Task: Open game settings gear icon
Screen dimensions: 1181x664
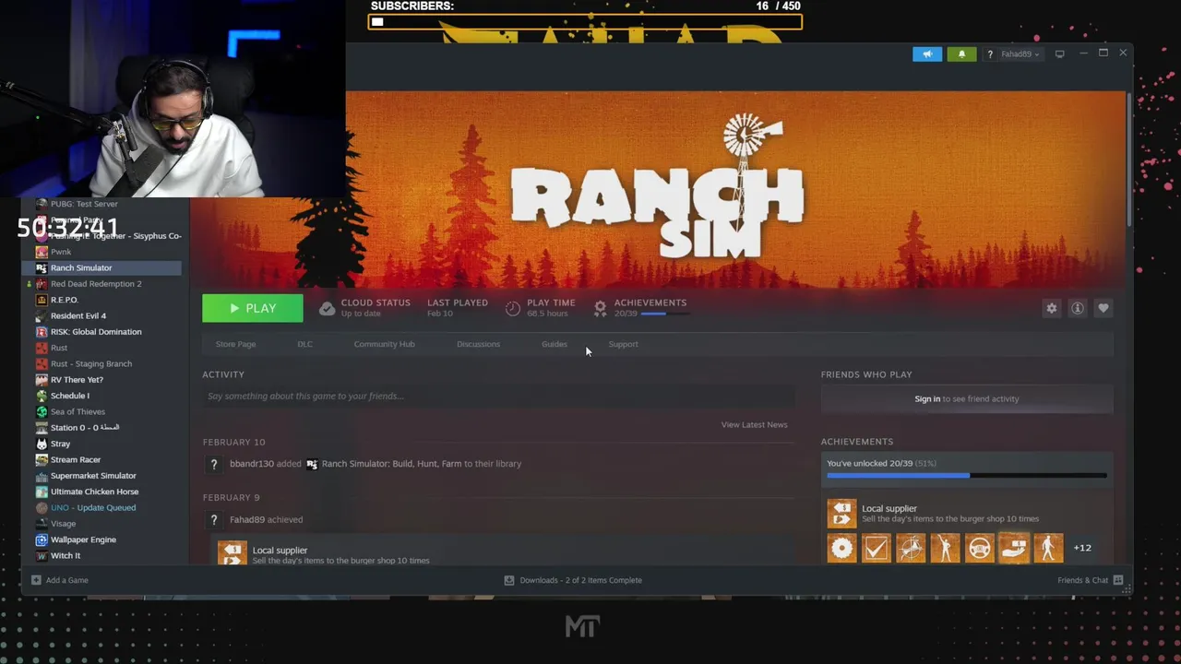Action: (1051, 308)
